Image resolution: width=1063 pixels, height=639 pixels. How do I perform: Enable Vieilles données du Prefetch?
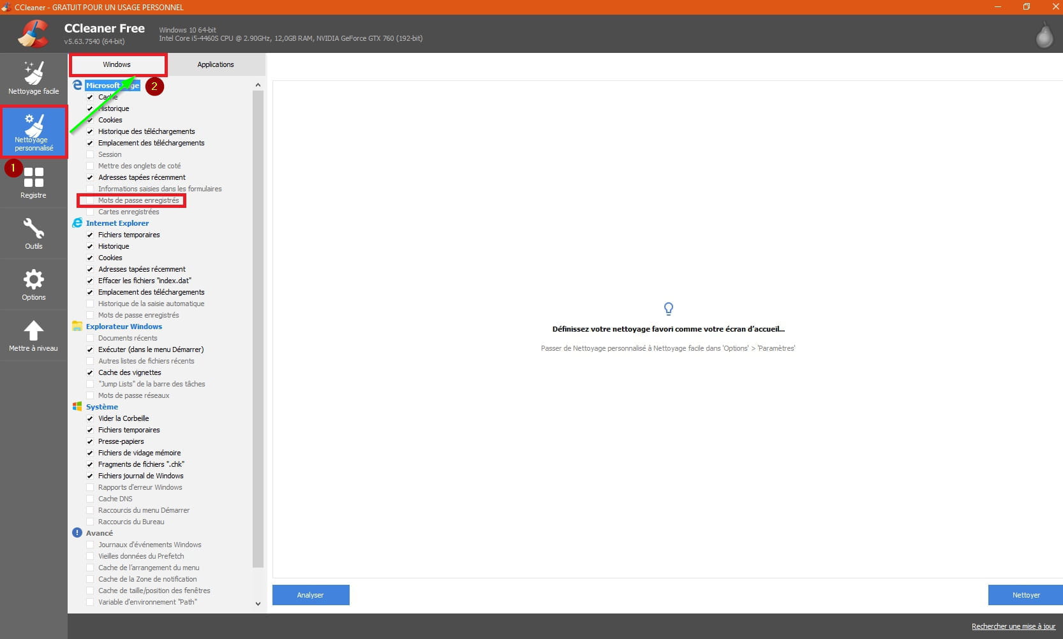click(x=90, y=556)
